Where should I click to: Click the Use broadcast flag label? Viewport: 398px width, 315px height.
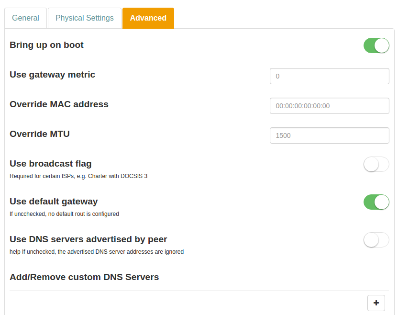50,164
